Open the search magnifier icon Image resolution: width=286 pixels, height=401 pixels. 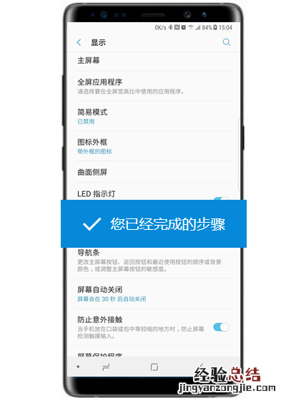(227, 42)
